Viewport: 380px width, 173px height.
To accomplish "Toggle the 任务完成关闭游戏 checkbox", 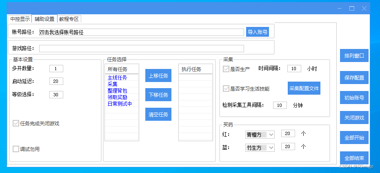I will click(x=16, y=124).
